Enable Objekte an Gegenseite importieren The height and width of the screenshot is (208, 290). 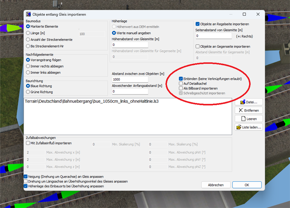tap(198, 46)
